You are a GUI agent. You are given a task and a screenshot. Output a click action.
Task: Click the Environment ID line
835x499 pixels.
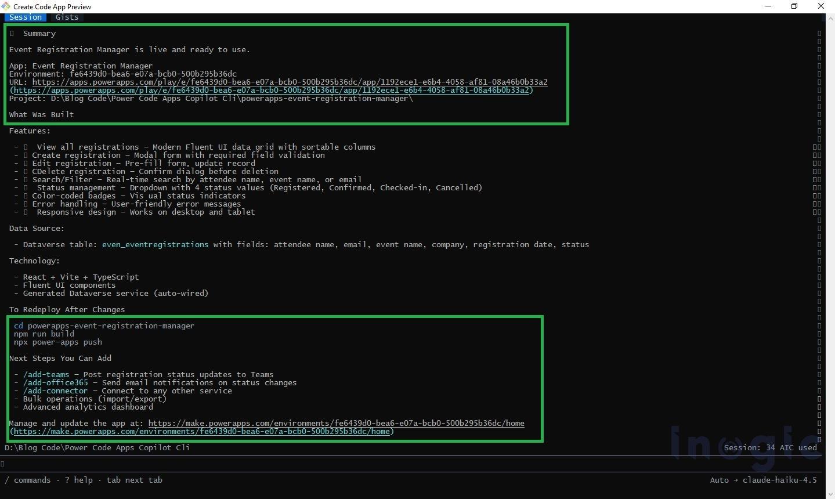click(122, 74)
